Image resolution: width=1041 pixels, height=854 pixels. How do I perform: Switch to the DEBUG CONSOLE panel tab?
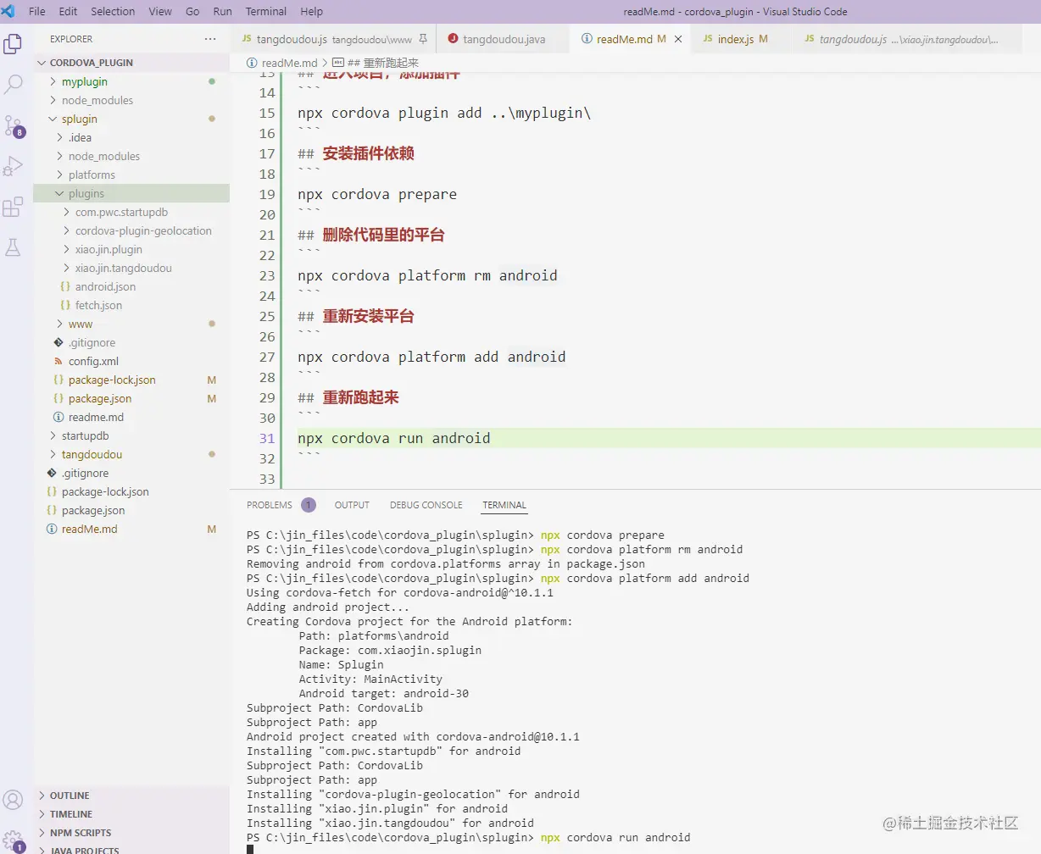(x=426, y=505)
